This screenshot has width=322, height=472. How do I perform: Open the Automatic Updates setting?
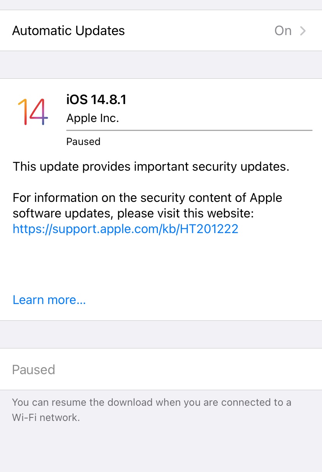(x=68, y=31)
